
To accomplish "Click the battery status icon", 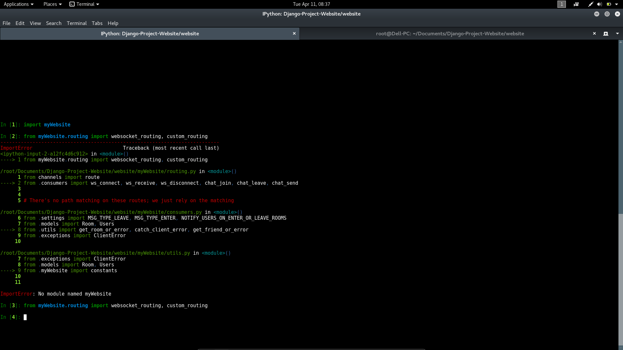I will 609,4.
